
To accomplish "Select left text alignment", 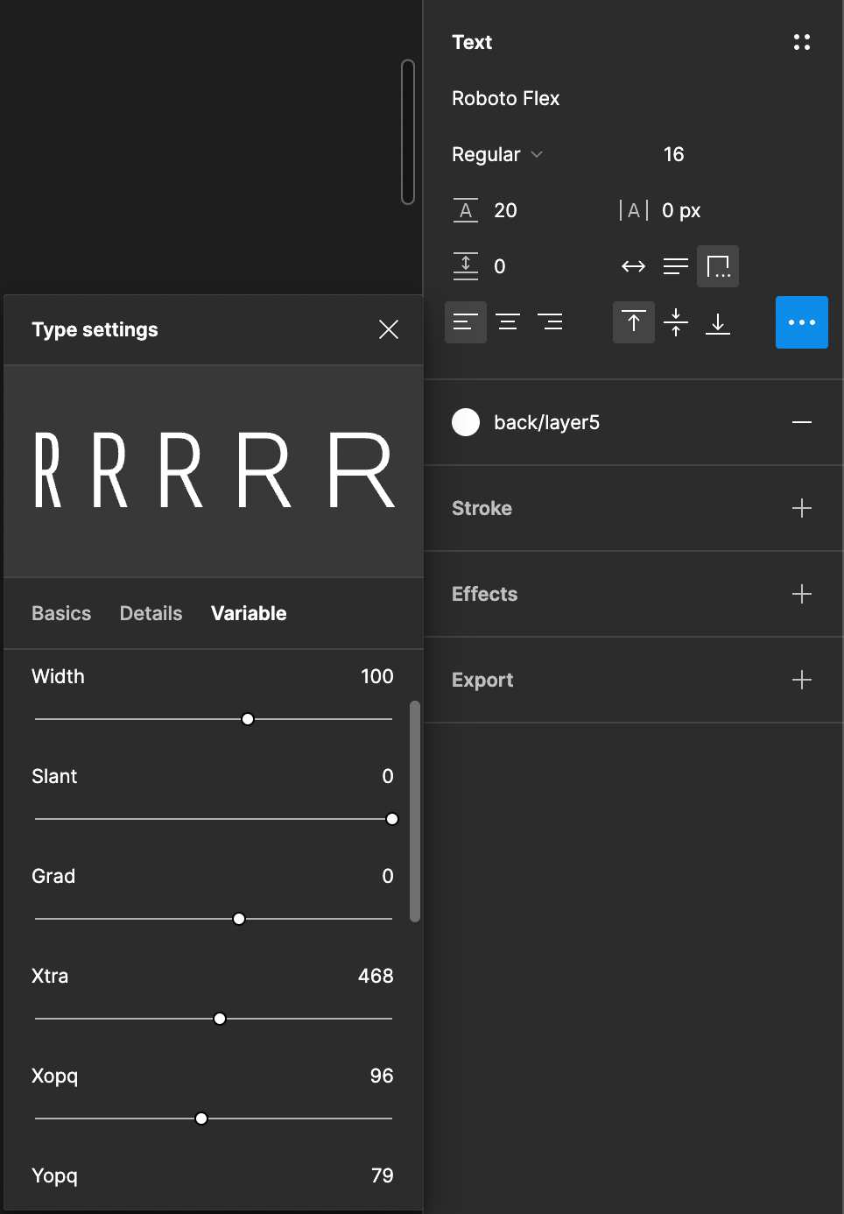I will (465, 321).
